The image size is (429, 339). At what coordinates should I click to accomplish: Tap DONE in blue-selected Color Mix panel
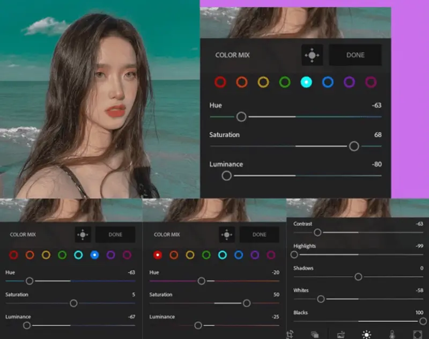(115, 234)
